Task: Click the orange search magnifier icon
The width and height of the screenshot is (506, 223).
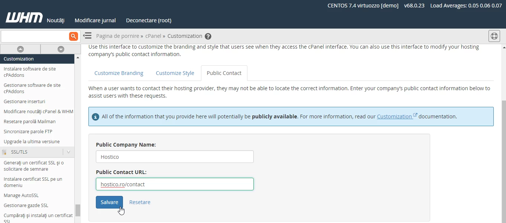Action: pos(73,36)
